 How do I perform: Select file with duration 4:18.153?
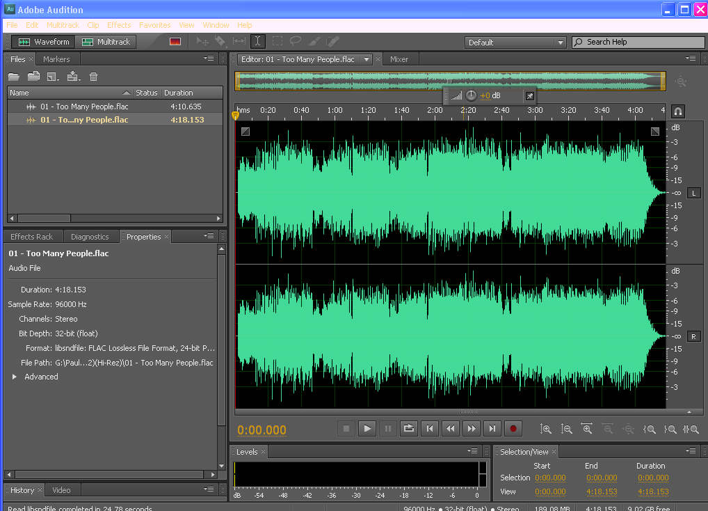115,120
